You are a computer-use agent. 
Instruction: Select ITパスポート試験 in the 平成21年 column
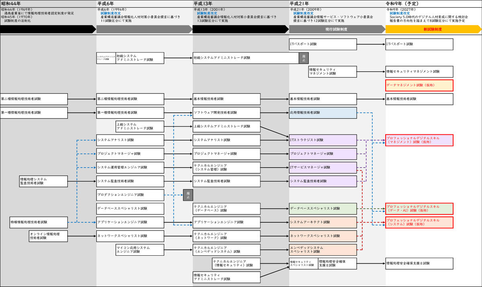(x=323, y=44)
